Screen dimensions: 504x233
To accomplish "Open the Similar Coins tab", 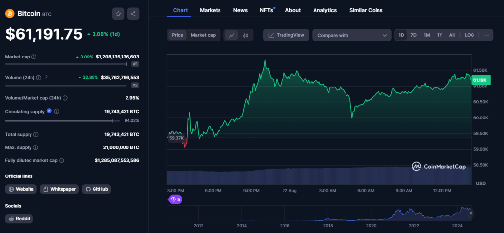I will (366, 10).
